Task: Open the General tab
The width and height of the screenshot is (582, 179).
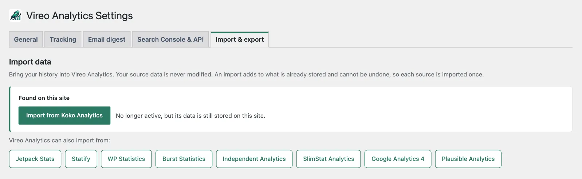Action: (x=26, y=39)
